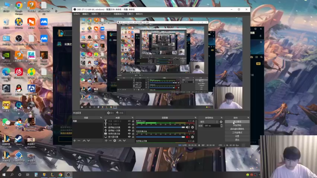Undock Scenes panel via header icon
317x178 pixels.
(101, 117)
